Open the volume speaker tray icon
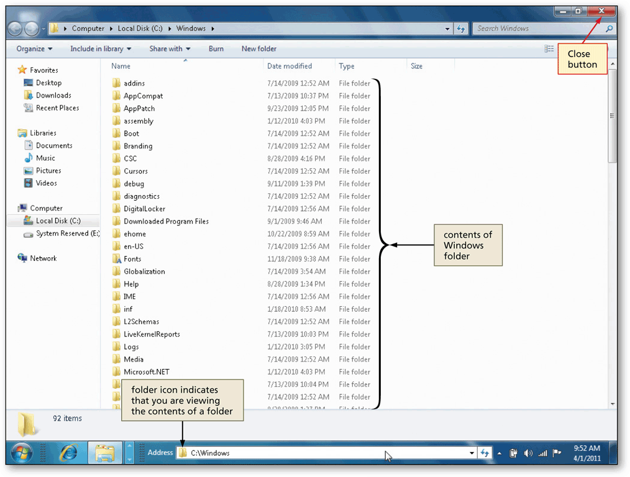The image size is (630, 477). pyautogui.click(x=528, y=453)
